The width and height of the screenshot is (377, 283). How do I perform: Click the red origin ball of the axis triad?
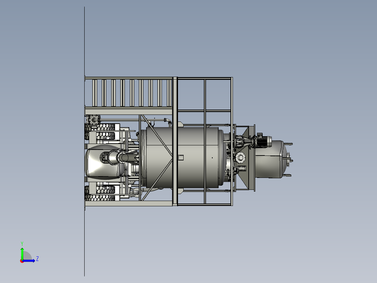22,261
